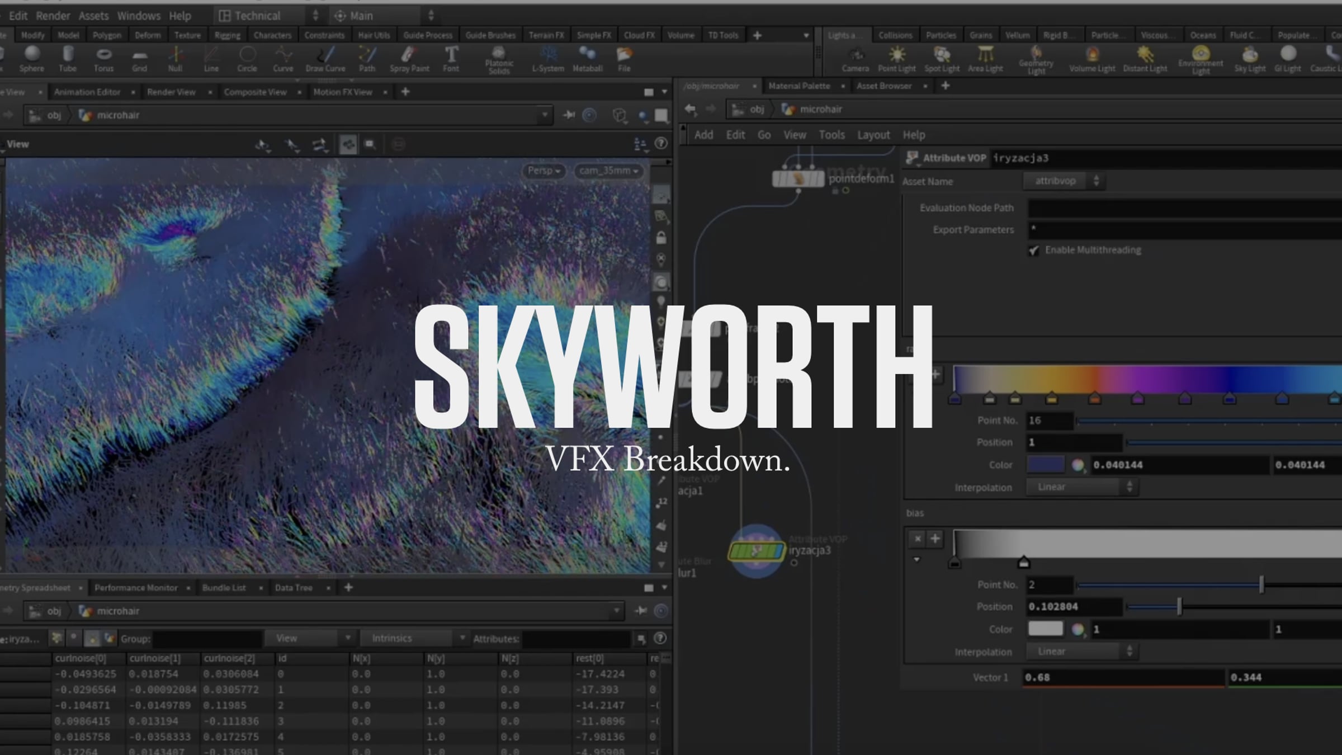The height and width of the screenshot is (755, 1342).
Task: Add a Sky Light
Action: click(x=1250, y=59)
